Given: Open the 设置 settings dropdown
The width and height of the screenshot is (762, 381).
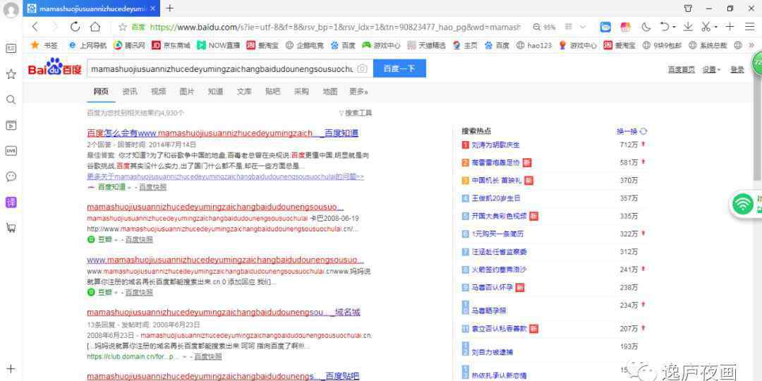Looking at the screenshot, I should click(x=711, y=70).
